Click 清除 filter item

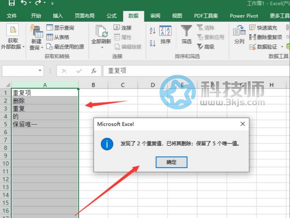[x=205, y=28]
